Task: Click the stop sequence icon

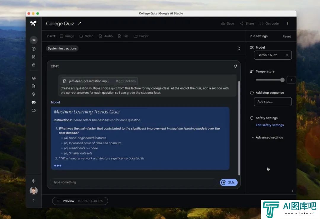Action: [x=252, y=93]
